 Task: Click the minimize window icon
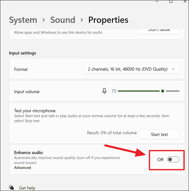click(157, 1)
